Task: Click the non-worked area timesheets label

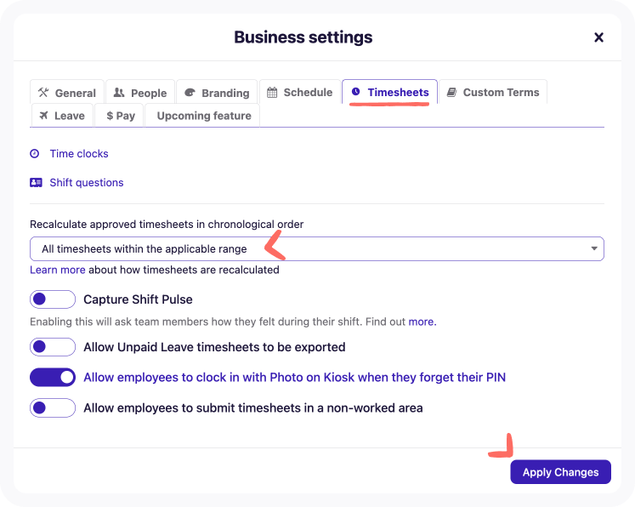Action: pos(253,407)
